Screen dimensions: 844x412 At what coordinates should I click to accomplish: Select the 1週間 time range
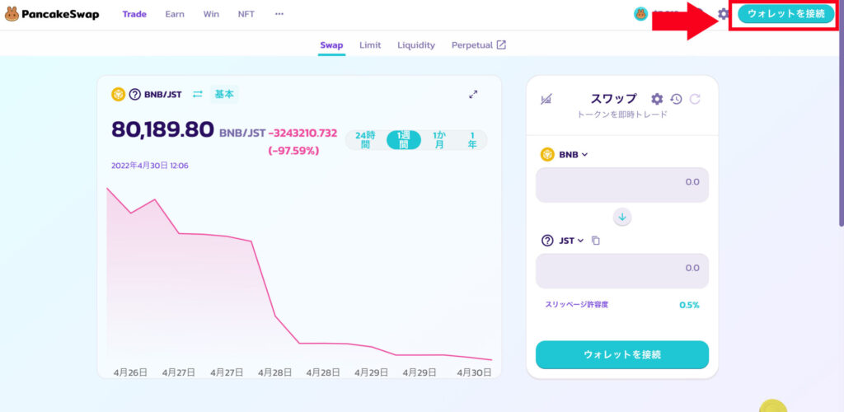pos(404,140)
